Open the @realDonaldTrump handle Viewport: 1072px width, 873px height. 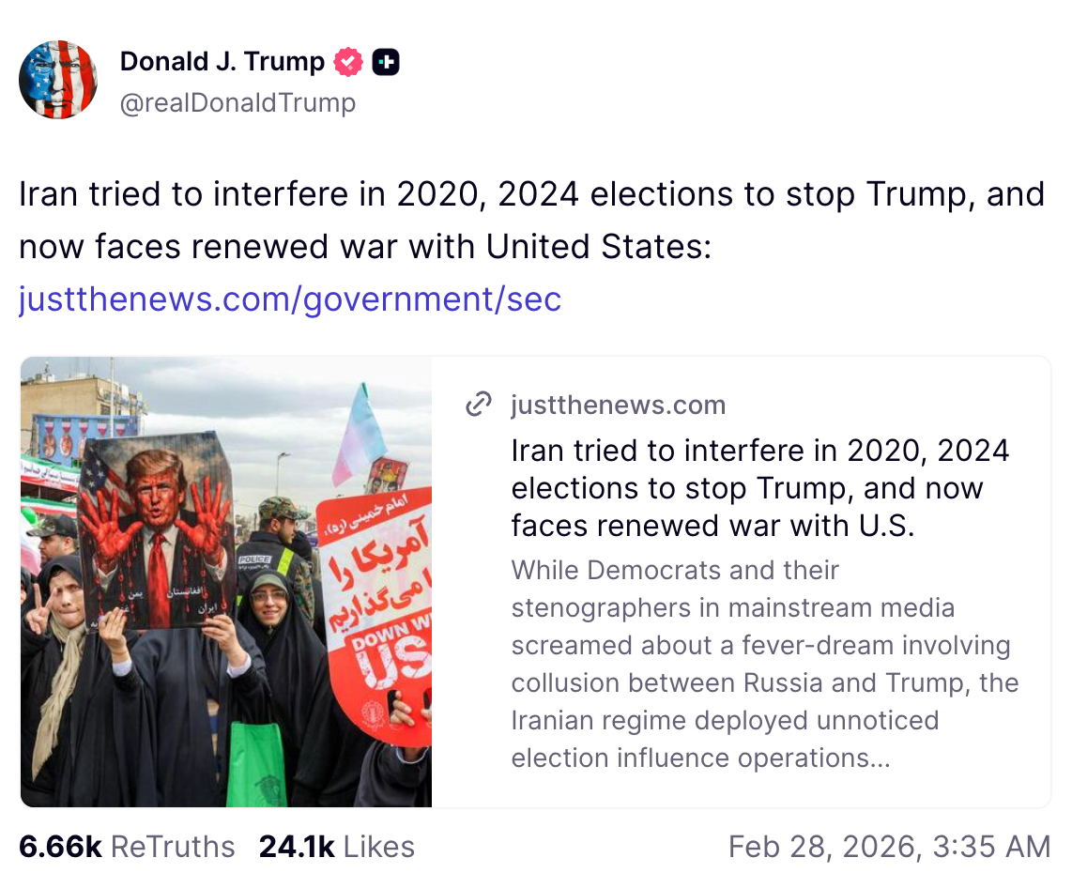238,103
